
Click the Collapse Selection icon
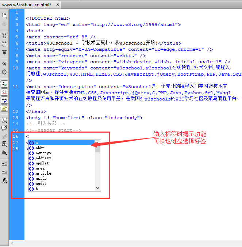pyautogui.click(x=4, y=44)
